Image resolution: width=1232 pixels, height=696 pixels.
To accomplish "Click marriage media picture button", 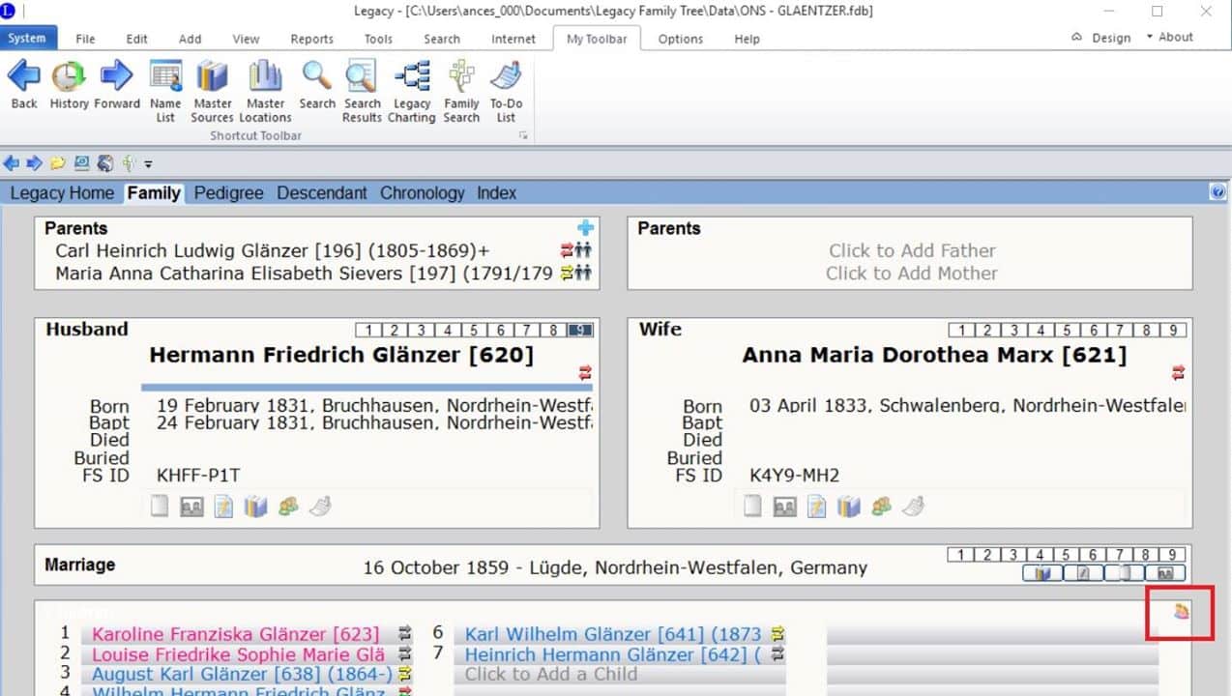I will pos(1165,573).
